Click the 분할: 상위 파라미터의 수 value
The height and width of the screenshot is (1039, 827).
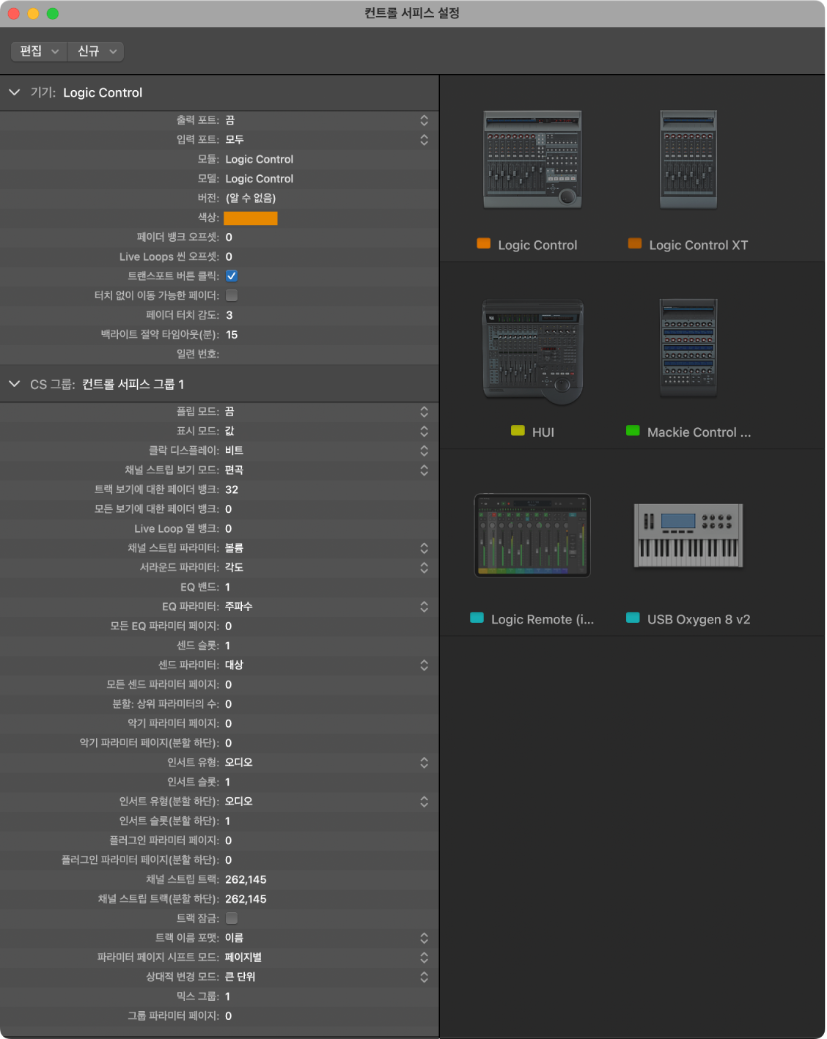tap(229, 704)
